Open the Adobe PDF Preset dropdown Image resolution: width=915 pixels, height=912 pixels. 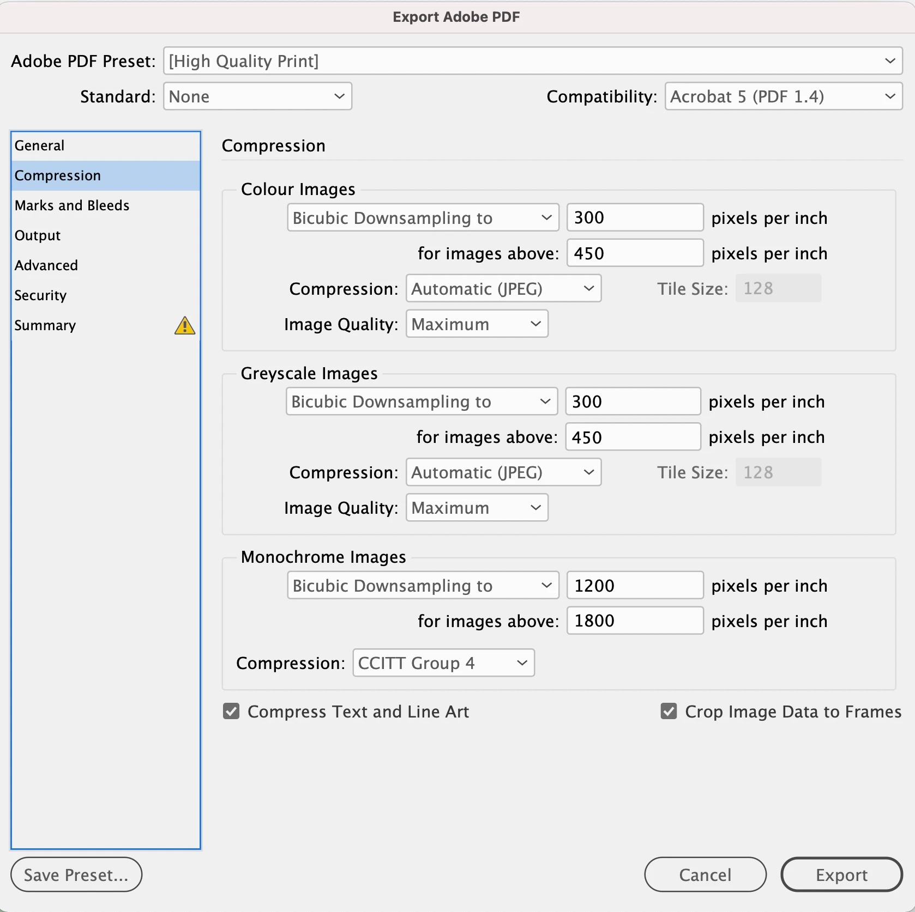point(533,61)
